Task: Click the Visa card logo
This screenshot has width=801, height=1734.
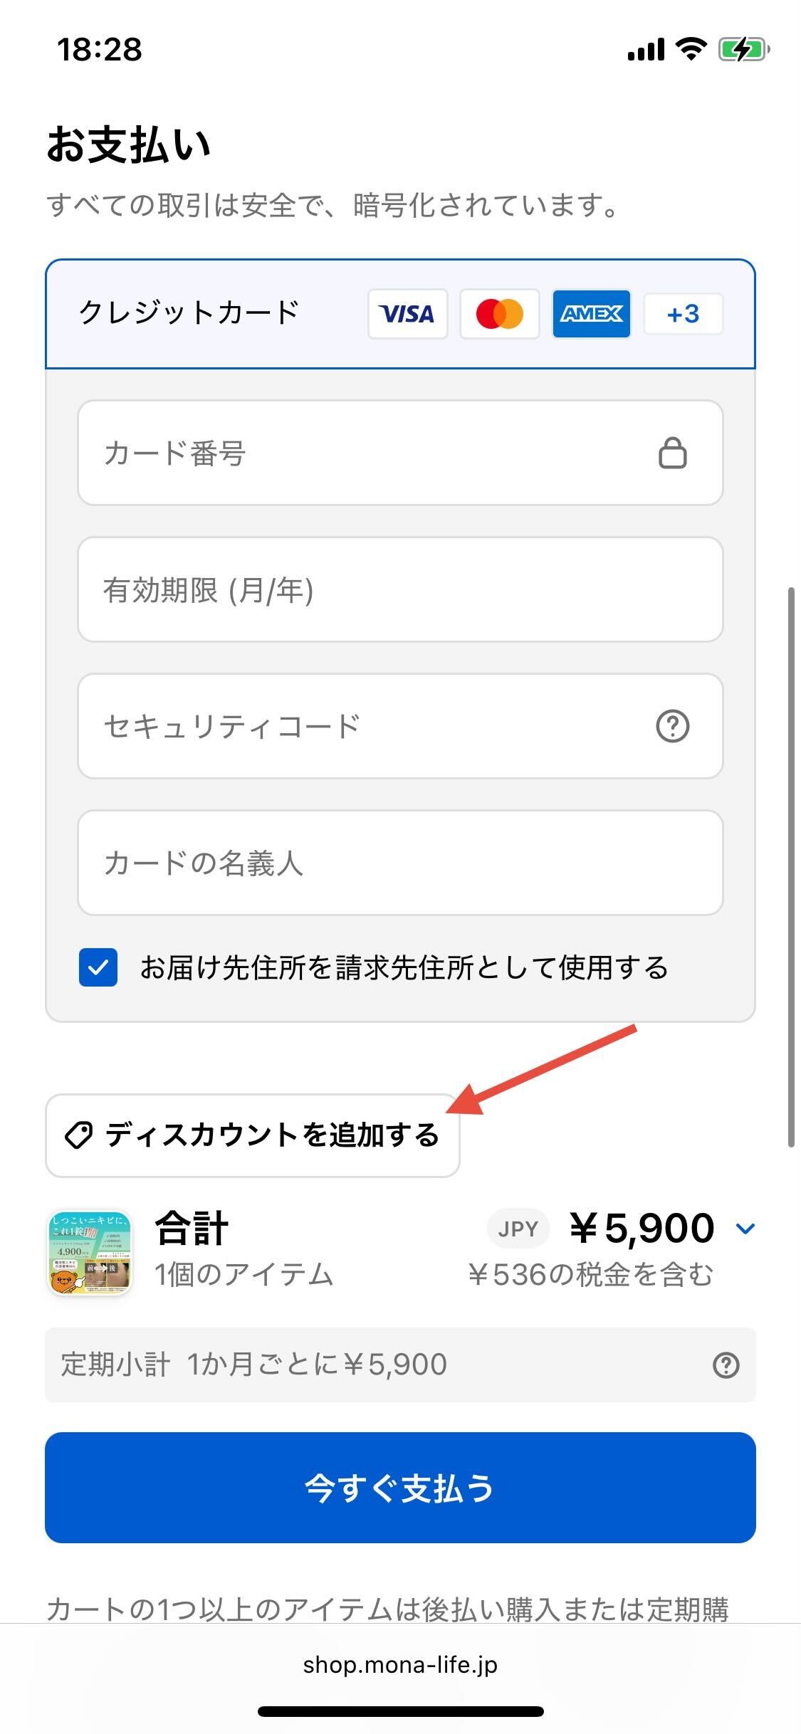Action: (x=407, y=313)
